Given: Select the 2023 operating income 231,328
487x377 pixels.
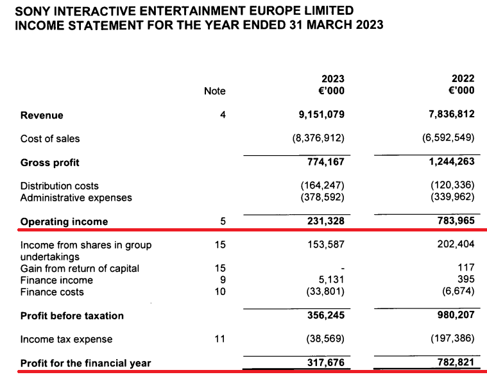Looking at the screenshot, I should (x=325, y=221).
